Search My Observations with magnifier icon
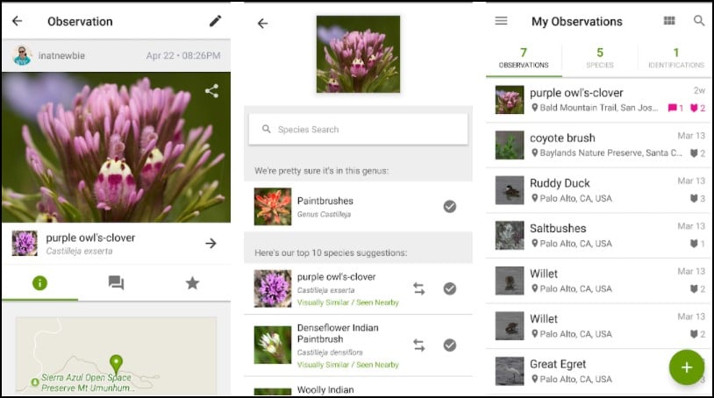This screenshot has width=714, height=398. pos(699,20)
